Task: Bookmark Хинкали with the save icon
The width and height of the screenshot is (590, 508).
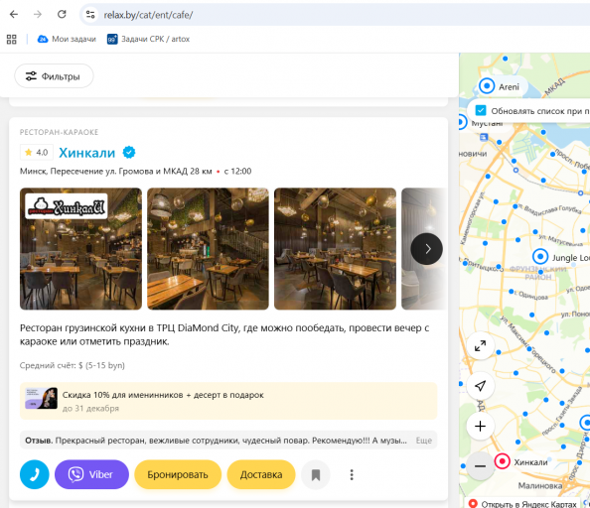Action: point(316,475)
